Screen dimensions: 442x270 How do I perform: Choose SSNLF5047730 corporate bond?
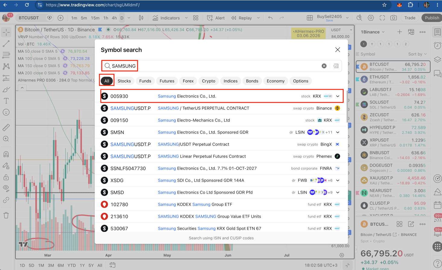tap(221, 168)
